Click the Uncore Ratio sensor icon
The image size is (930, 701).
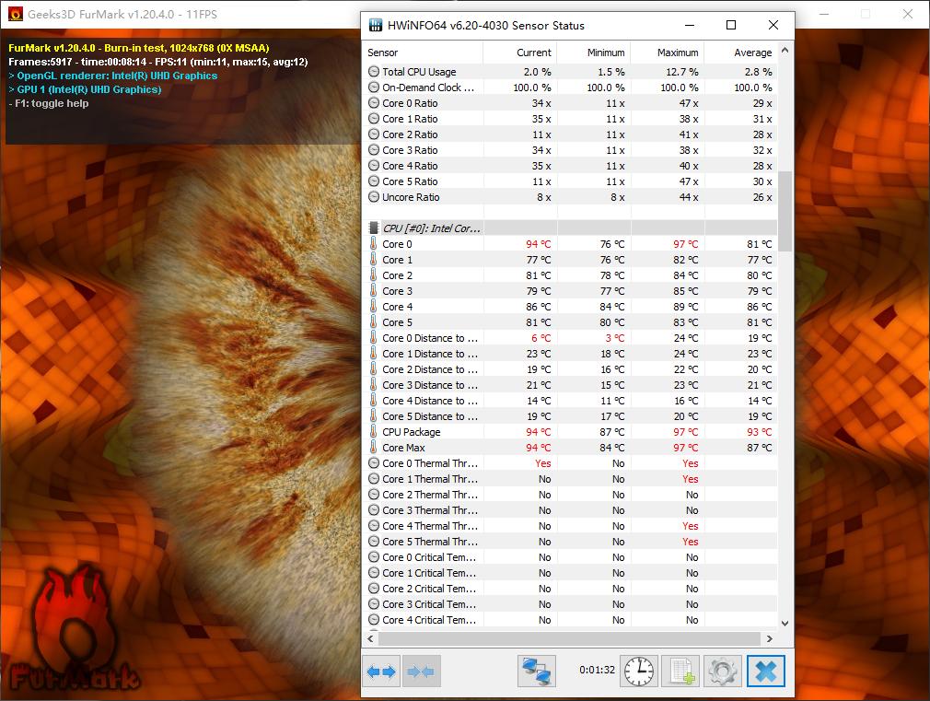[374, 196]
